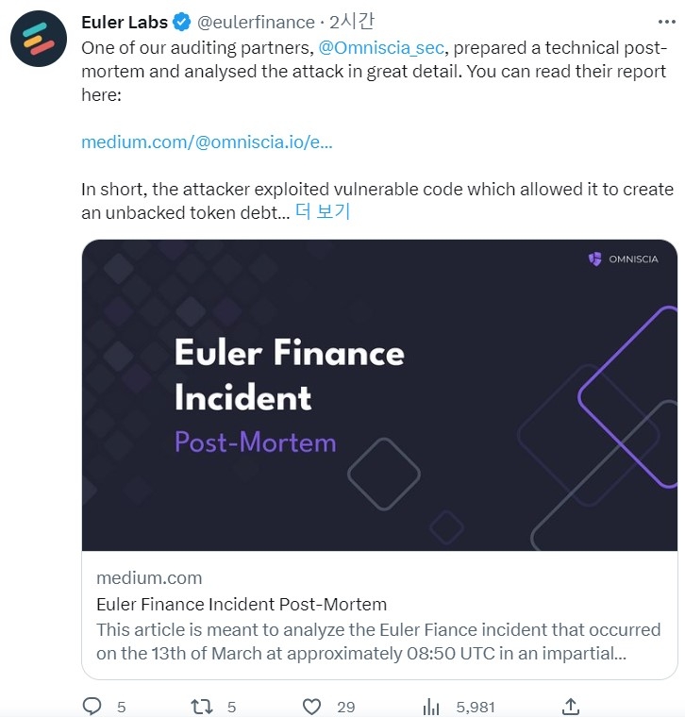Image resolution: width=685 pixels, height=717 pixels.
Task: Click the blue verified badge
Action: 182,22
